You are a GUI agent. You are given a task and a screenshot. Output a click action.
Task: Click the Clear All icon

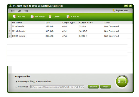point(68,16)
